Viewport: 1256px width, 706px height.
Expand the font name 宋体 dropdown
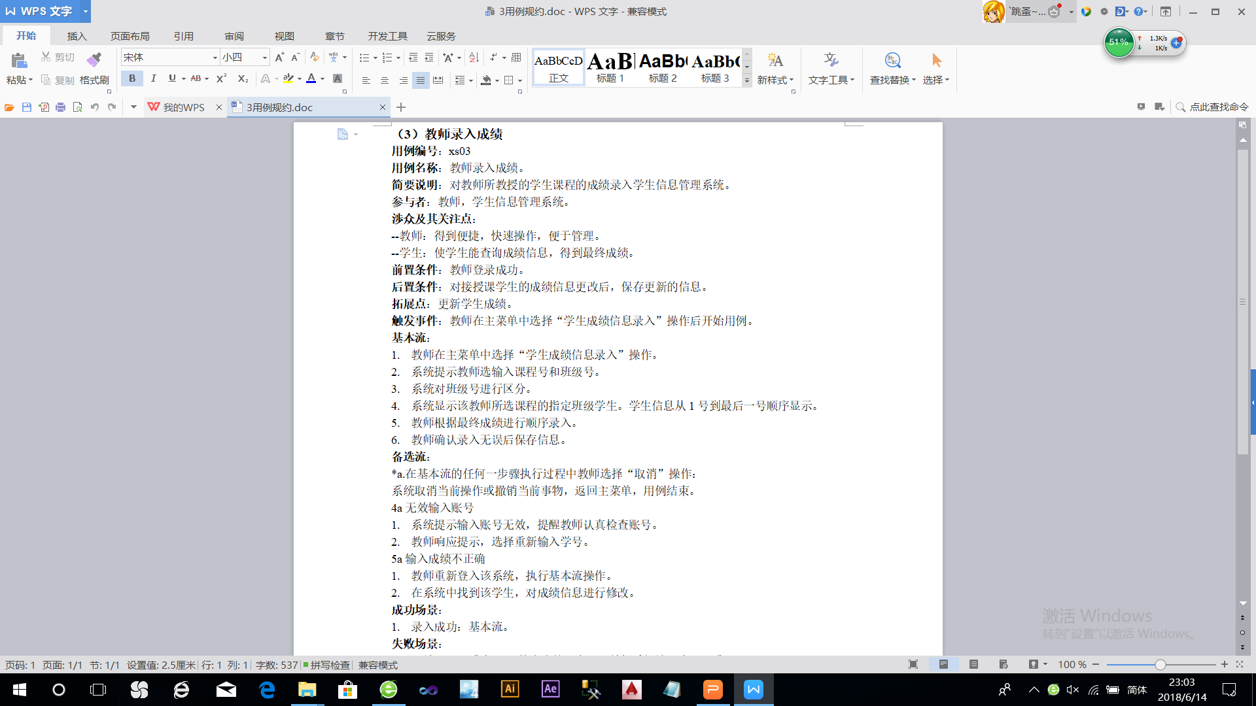215,58
